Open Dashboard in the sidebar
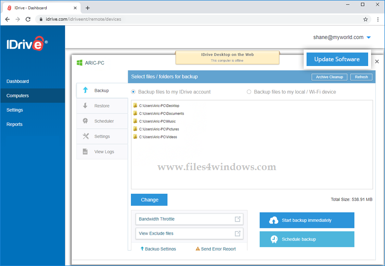Viewport: 385px width, 266px height. click(x=18, y=81)
